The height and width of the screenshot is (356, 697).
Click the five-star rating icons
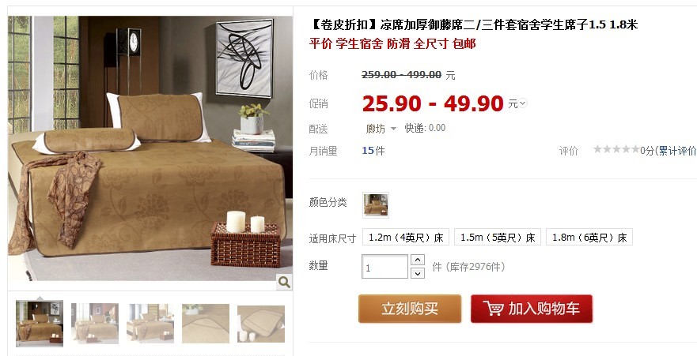(x=616, y=149)
